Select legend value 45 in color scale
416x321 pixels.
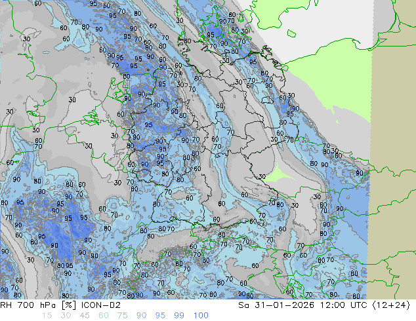85,316
